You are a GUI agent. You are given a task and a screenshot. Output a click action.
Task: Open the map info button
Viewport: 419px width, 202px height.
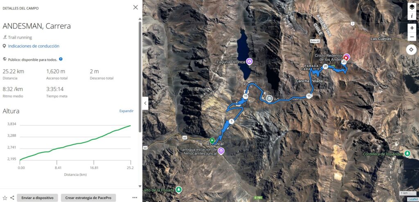coord(412,16)
